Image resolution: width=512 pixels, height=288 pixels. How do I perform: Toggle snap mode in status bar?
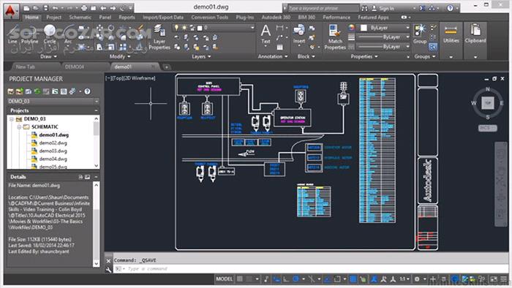coord(249,279)
